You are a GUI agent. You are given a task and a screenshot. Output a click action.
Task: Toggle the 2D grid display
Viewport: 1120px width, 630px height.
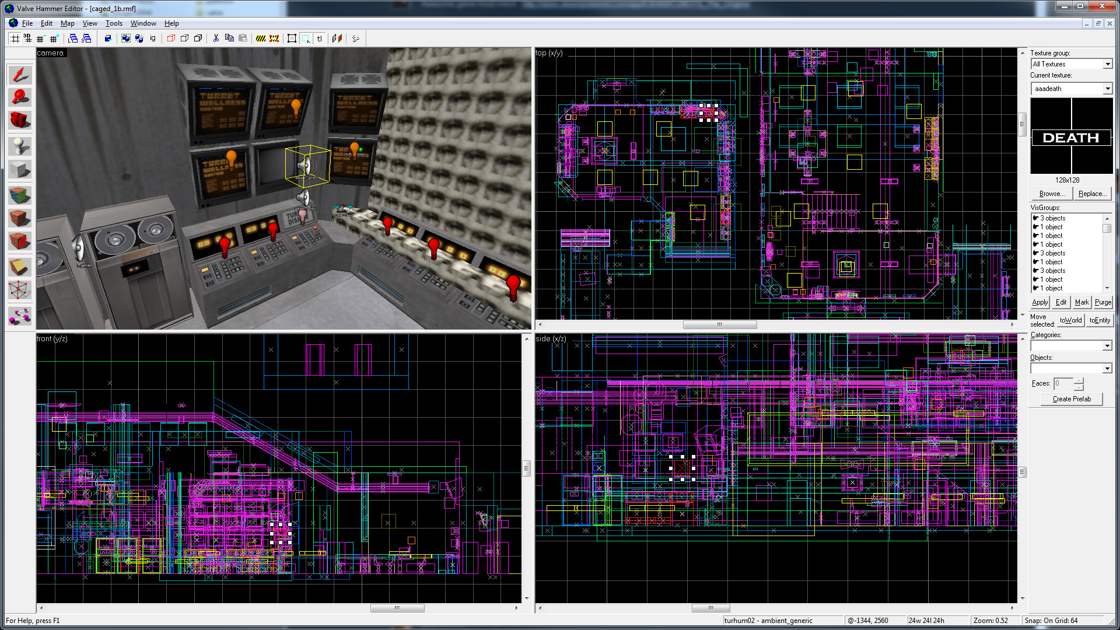click(x=16, y=38)
